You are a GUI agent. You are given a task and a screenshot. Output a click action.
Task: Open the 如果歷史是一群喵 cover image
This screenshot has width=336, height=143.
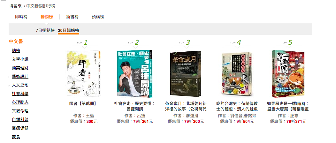(288, 73)
